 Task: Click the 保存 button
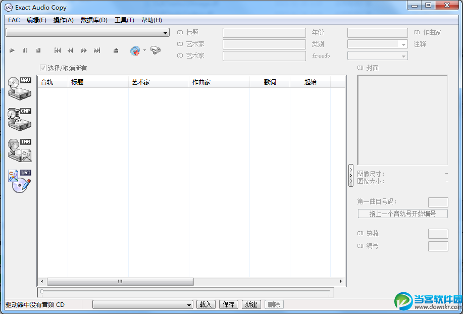229,304
